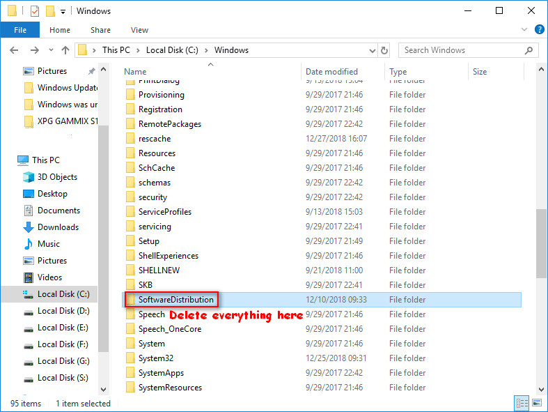Click the search magnifier icon

coord(529,51)
